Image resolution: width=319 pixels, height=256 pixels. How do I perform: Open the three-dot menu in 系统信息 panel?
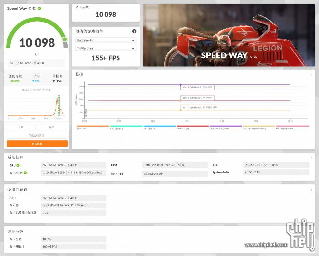coord(311,157)
